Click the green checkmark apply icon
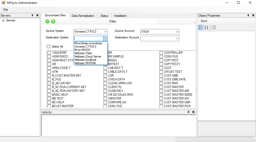Image resolution: width=256 pixels, height=142 pixels. click(47, 21)
